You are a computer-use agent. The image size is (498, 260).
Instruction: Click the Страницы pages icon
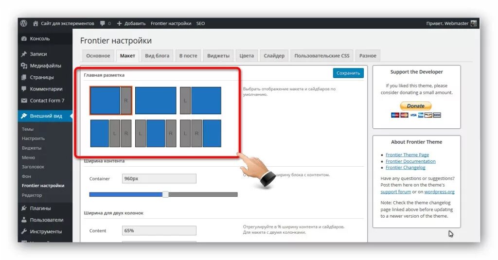click(x=24, y=77)
